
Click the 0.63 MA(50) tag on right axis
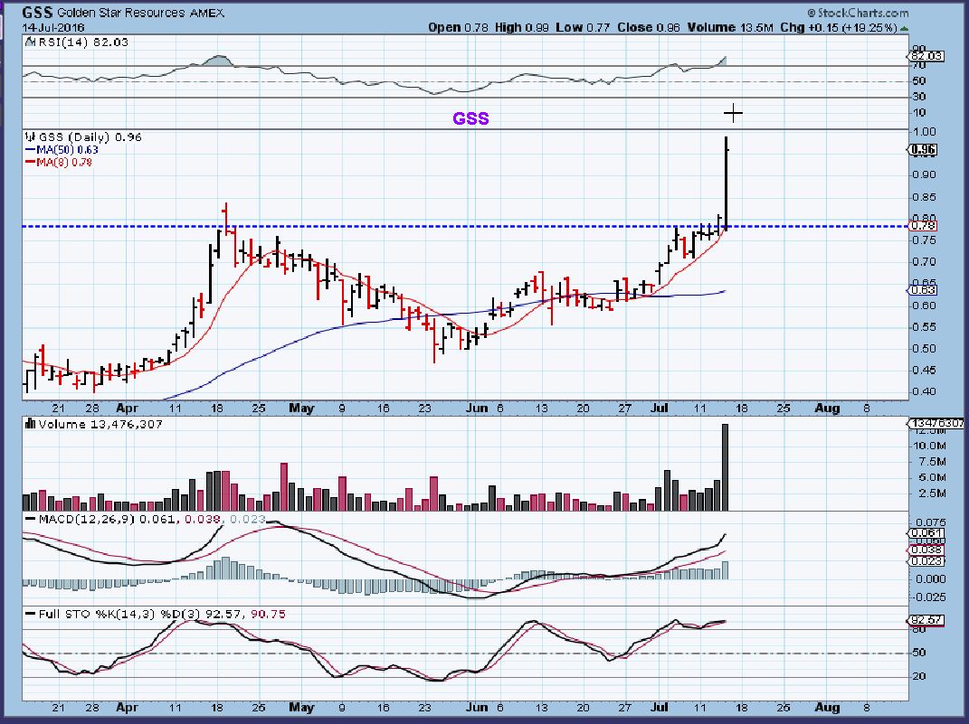click(923, 290)
